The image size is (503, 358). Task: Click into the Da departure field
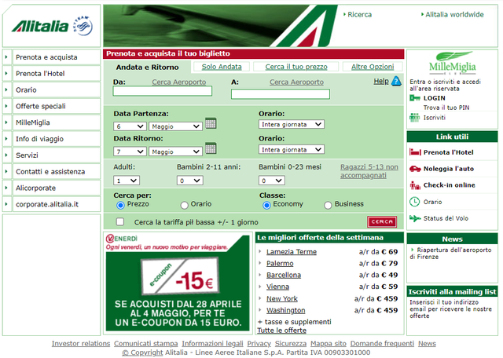(163, 91)
